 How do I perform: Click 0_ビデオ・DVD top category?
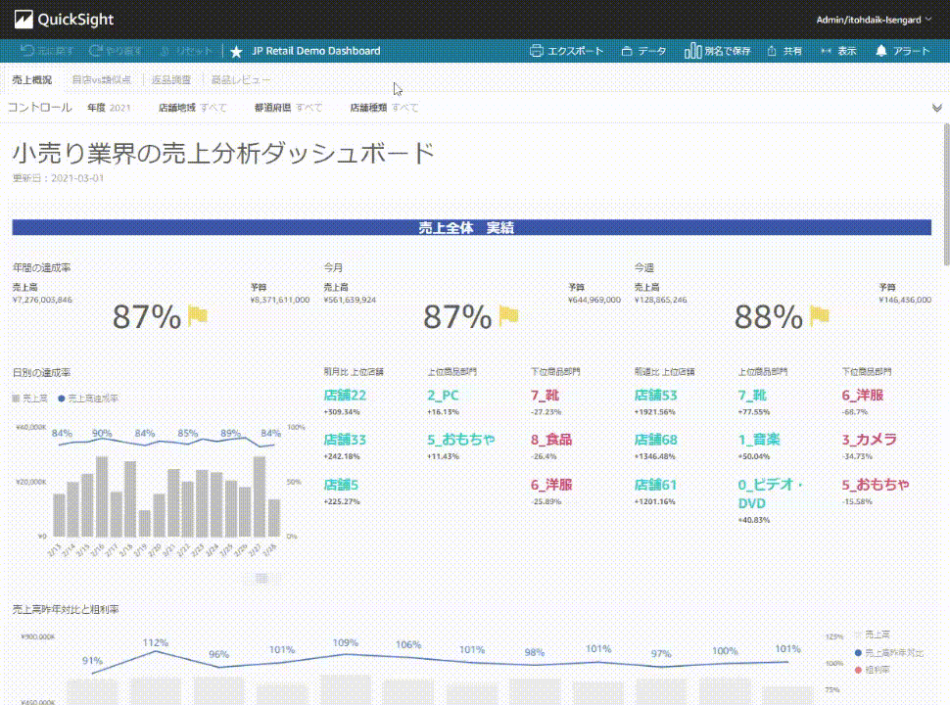point(770,493)
